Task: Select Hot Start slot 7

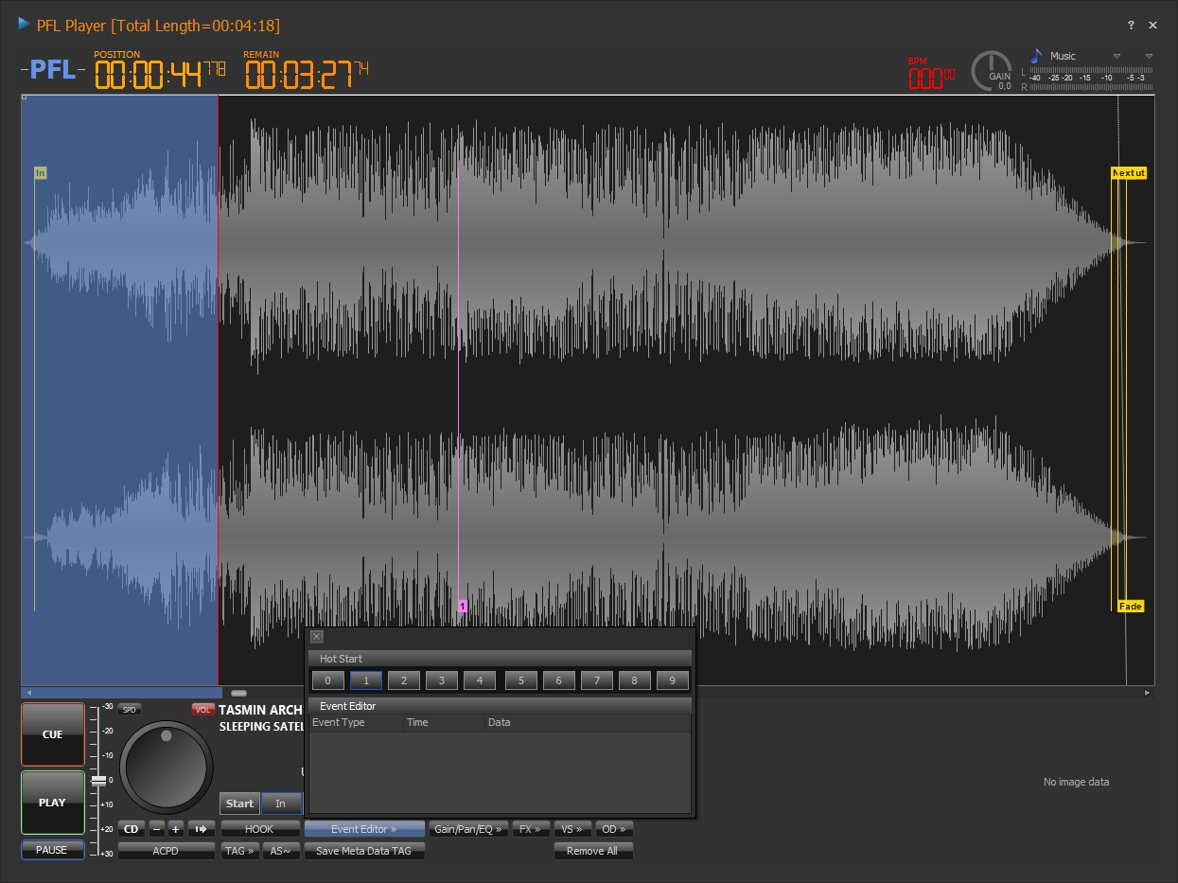Action: click(x=597, y=680)
